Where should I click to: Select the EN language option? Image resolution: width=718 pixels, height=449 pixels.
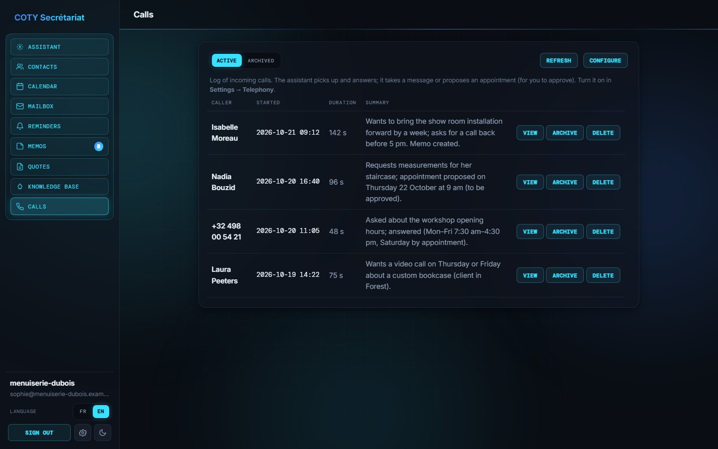click(x=101, y=412)
